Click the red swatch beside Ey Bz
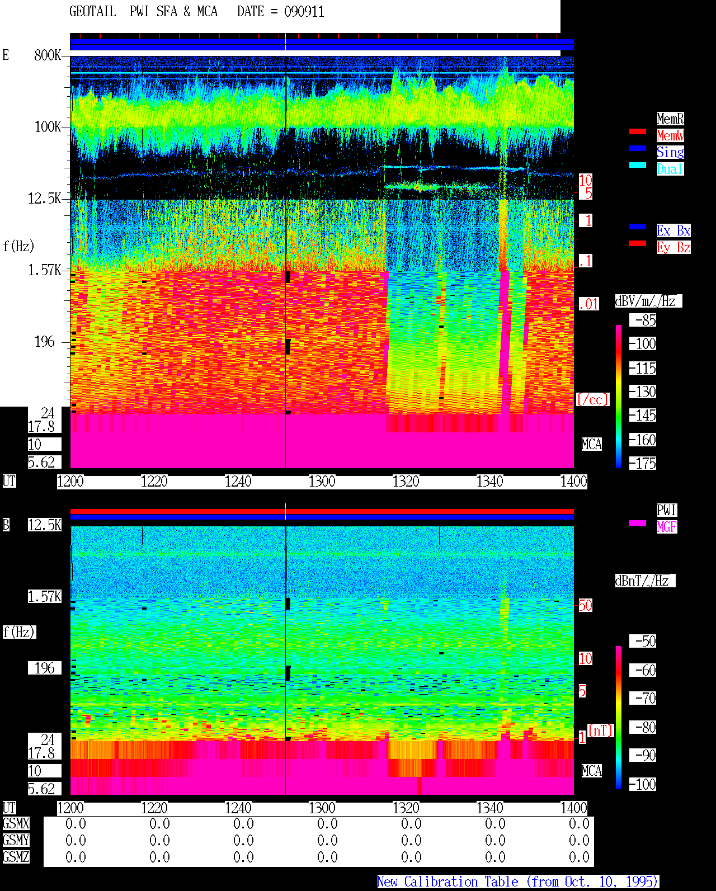Viewport: 716px width, 891px height. (638, 243)
